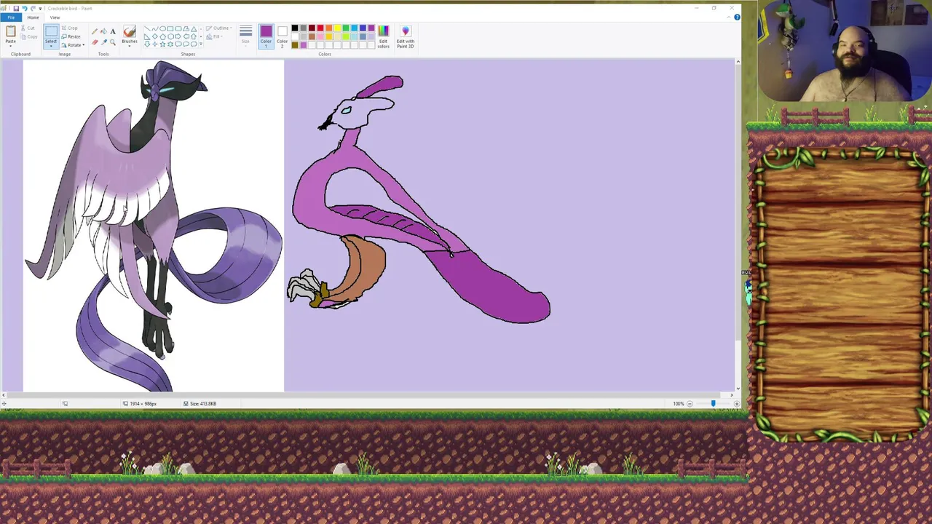This screenshot has height=524, width=932.
Task: Choose the Oval shape
Action: tap(162, 28)
